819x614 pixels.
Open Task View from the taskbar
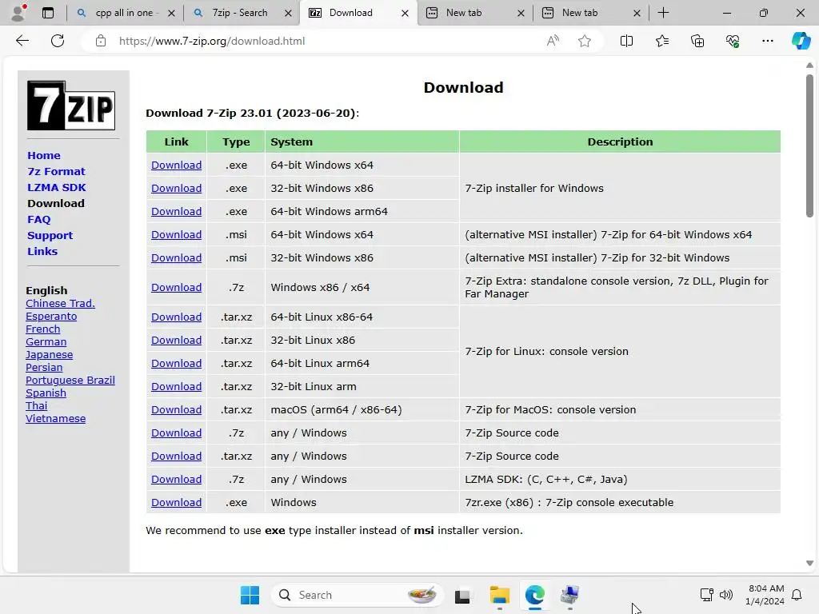pyautogui.click(x=461, y=595)
